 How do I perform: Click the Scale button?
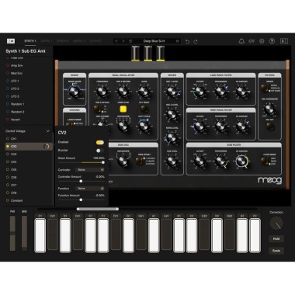(x=276, y=251)
